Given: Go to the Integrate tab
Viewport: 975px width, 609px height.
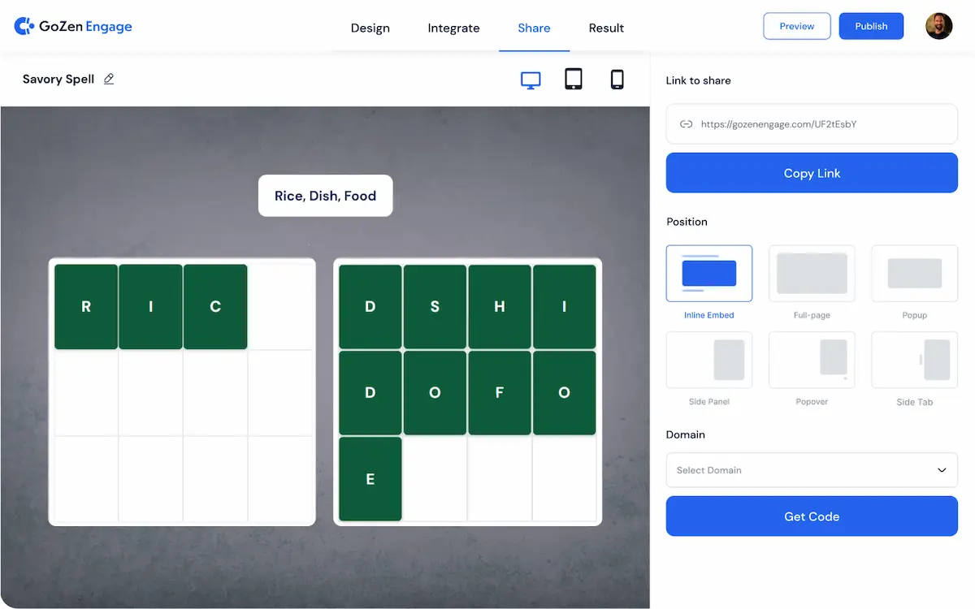Looking at the screenshot, I should coord(453,28).
